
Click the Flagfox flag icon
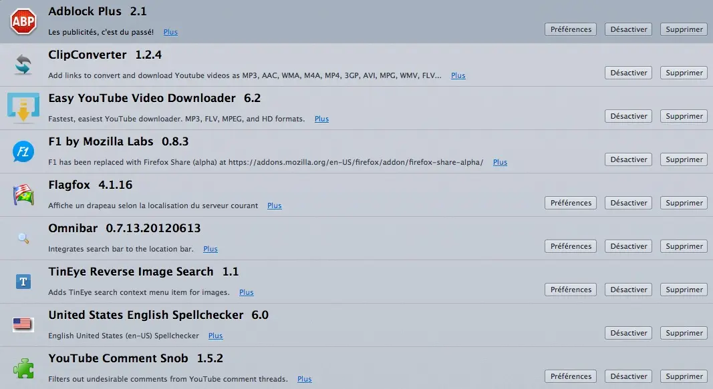tap(23, 194)
